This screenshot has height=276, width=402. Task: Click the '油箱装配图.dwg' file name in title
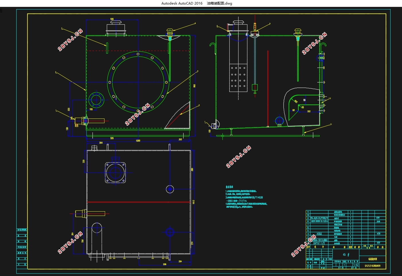pos(219,3)
